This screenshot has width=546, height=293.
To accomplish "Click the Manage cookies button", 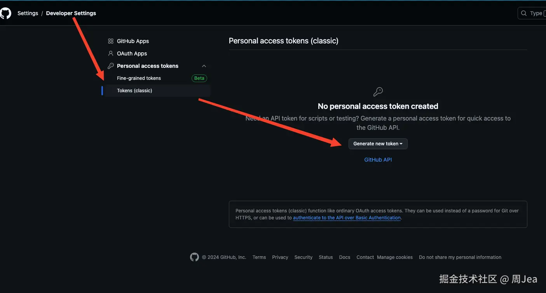I will (x=395, y=257).
